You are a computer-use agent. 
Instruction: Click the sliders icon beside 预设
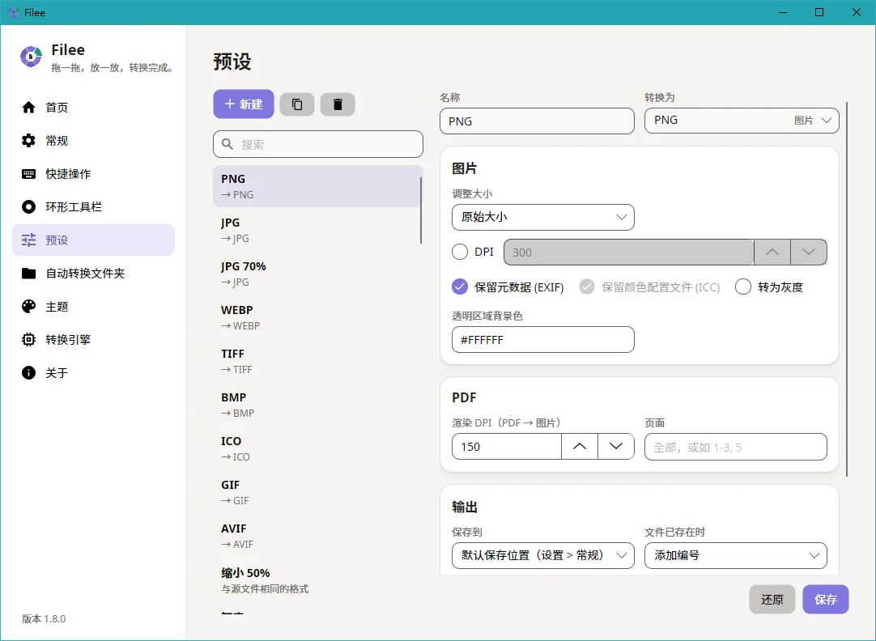point(28,240)
